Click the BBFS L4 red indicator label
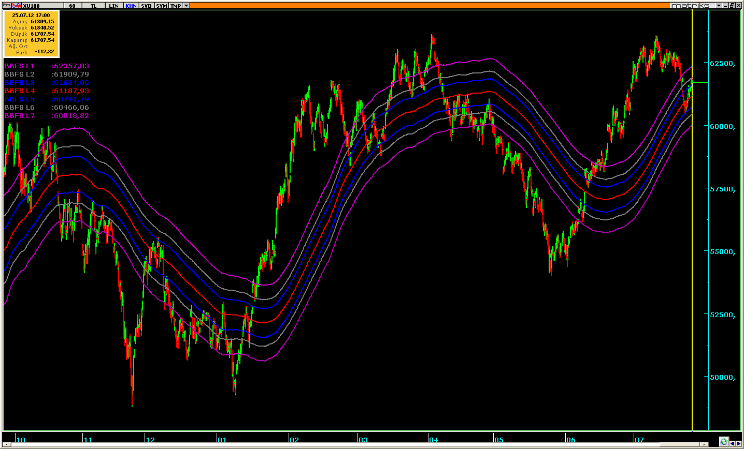The image size is (744, 449). point(20,91)
